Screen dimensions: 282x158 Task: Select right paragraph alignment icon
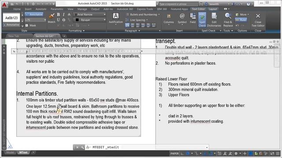click(x=143, y=25)
